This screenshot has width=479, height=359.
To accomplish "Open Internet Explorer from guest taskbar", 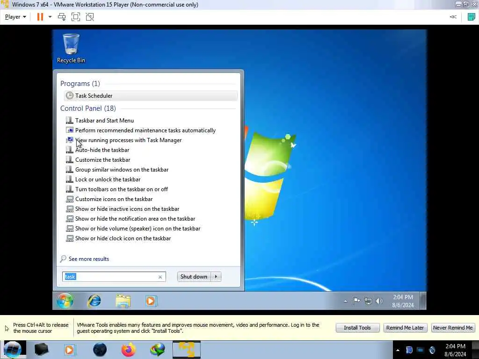I will point(94,301).
